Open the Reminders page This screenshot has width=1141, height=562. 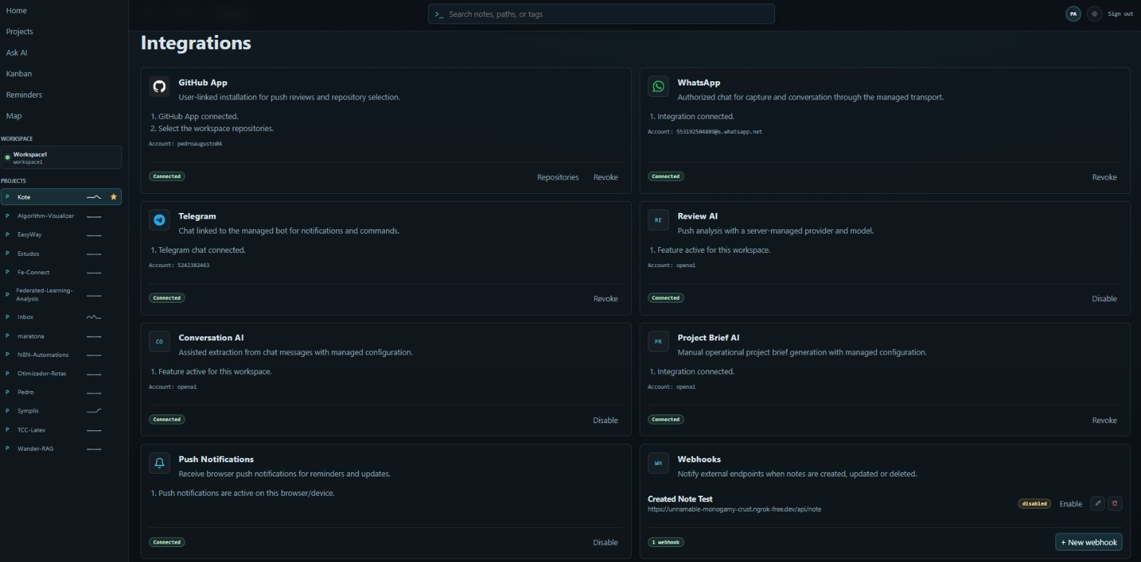click(x=24, y=95)
